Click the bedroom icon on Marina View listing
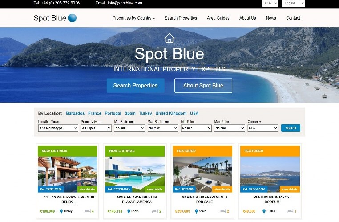 [x=223, y=211]
